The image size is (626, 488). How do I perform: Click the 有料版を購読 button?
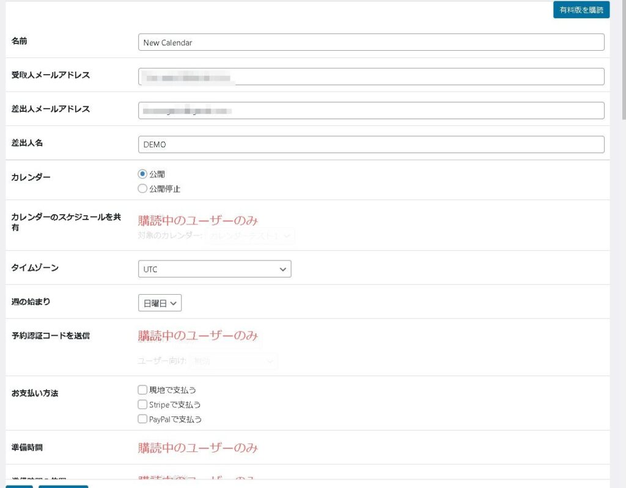[x=581, y=10]
